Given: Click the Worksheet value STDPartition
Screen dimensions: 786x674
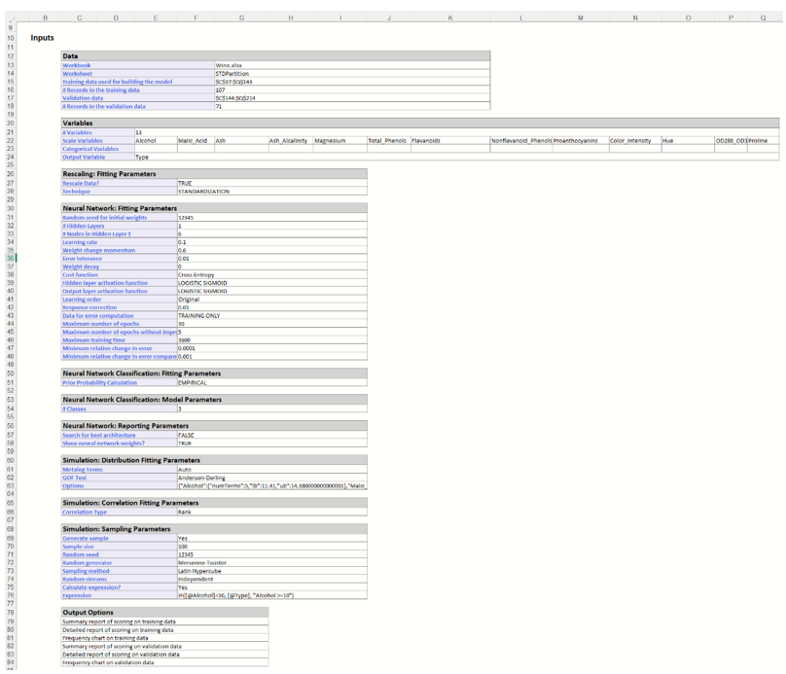Looking at the screenshot, I should tap(232, 73).
